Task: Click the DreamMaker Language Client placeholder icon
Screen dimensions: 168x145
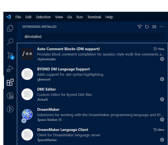Action: [27, 135]
